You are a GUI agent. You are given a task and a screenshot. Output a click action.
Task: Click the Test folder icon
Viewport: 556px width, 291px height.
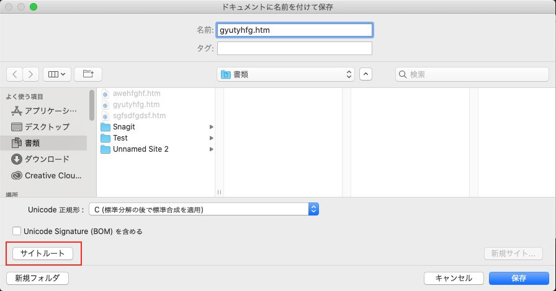105,137
